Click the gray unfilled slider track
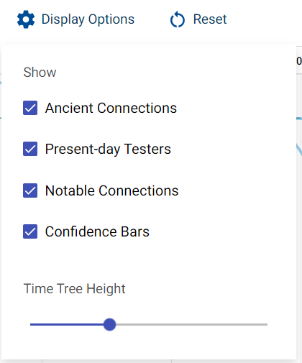The height and width of the screenshot is (363, 302). click(x=192, y=325)
